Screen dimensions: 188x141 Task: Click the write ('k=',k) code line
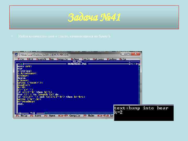coord(29,99)
